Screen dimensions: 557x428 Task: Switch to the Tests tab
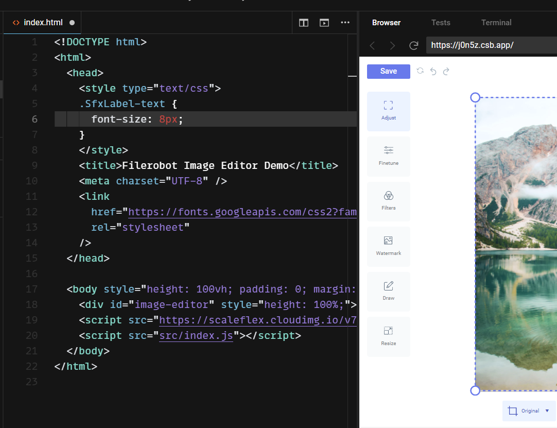pos(441,23)
